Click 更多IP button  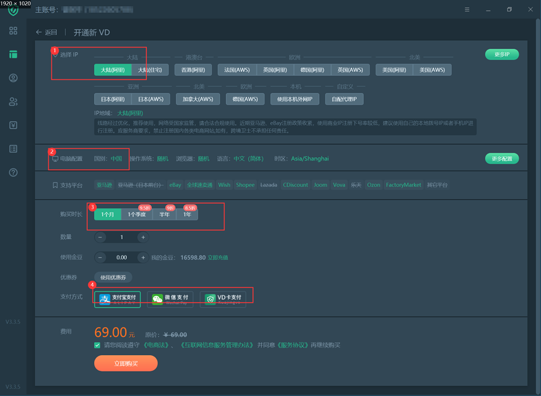502,54
